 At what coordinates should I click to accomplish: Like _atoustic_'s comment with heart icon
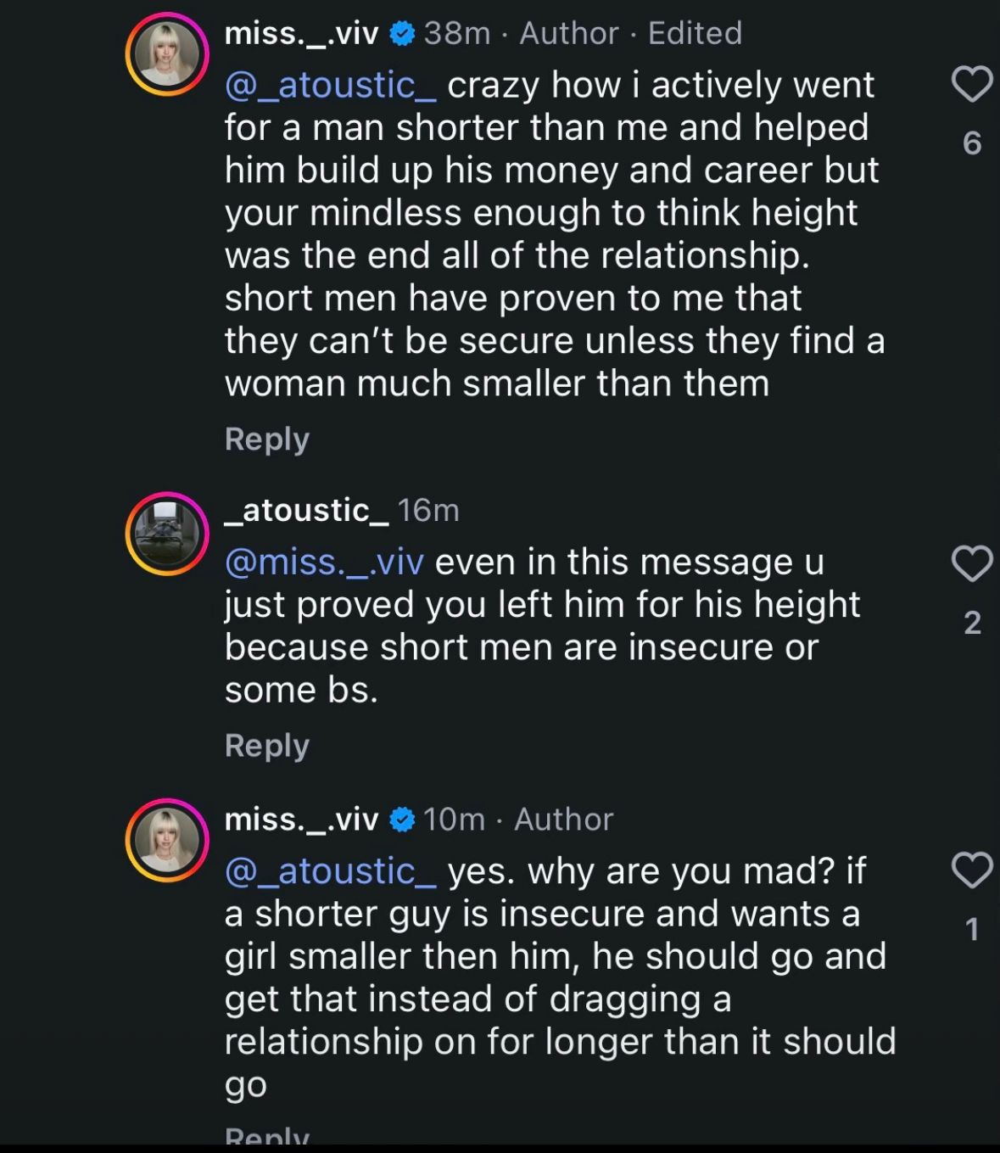click(x=972, y=563)
